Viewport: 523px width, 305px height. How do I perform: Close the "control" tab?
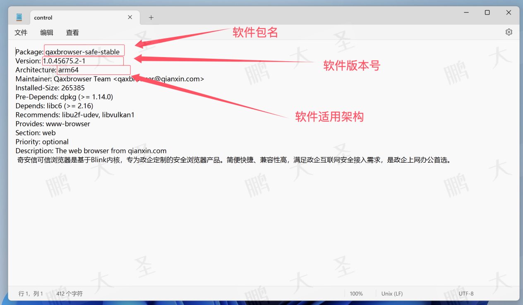tap(130, 17)
